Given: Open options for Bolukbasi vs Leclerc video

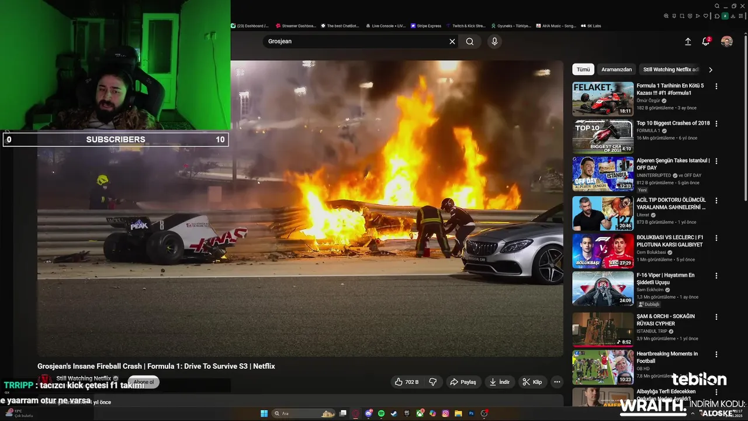Looking at the screenshot, I should pos(716,238).
